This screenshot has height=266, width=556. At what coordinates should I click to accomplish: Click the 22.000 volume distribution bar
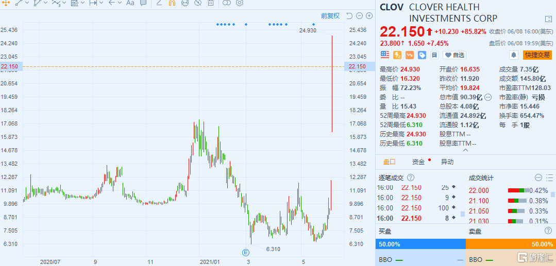[518, 190]
